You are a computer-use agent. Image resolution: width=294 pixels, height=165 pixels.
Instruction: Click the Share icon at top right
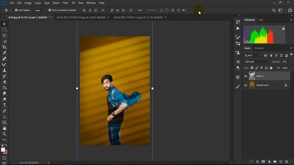coord(290,10)
